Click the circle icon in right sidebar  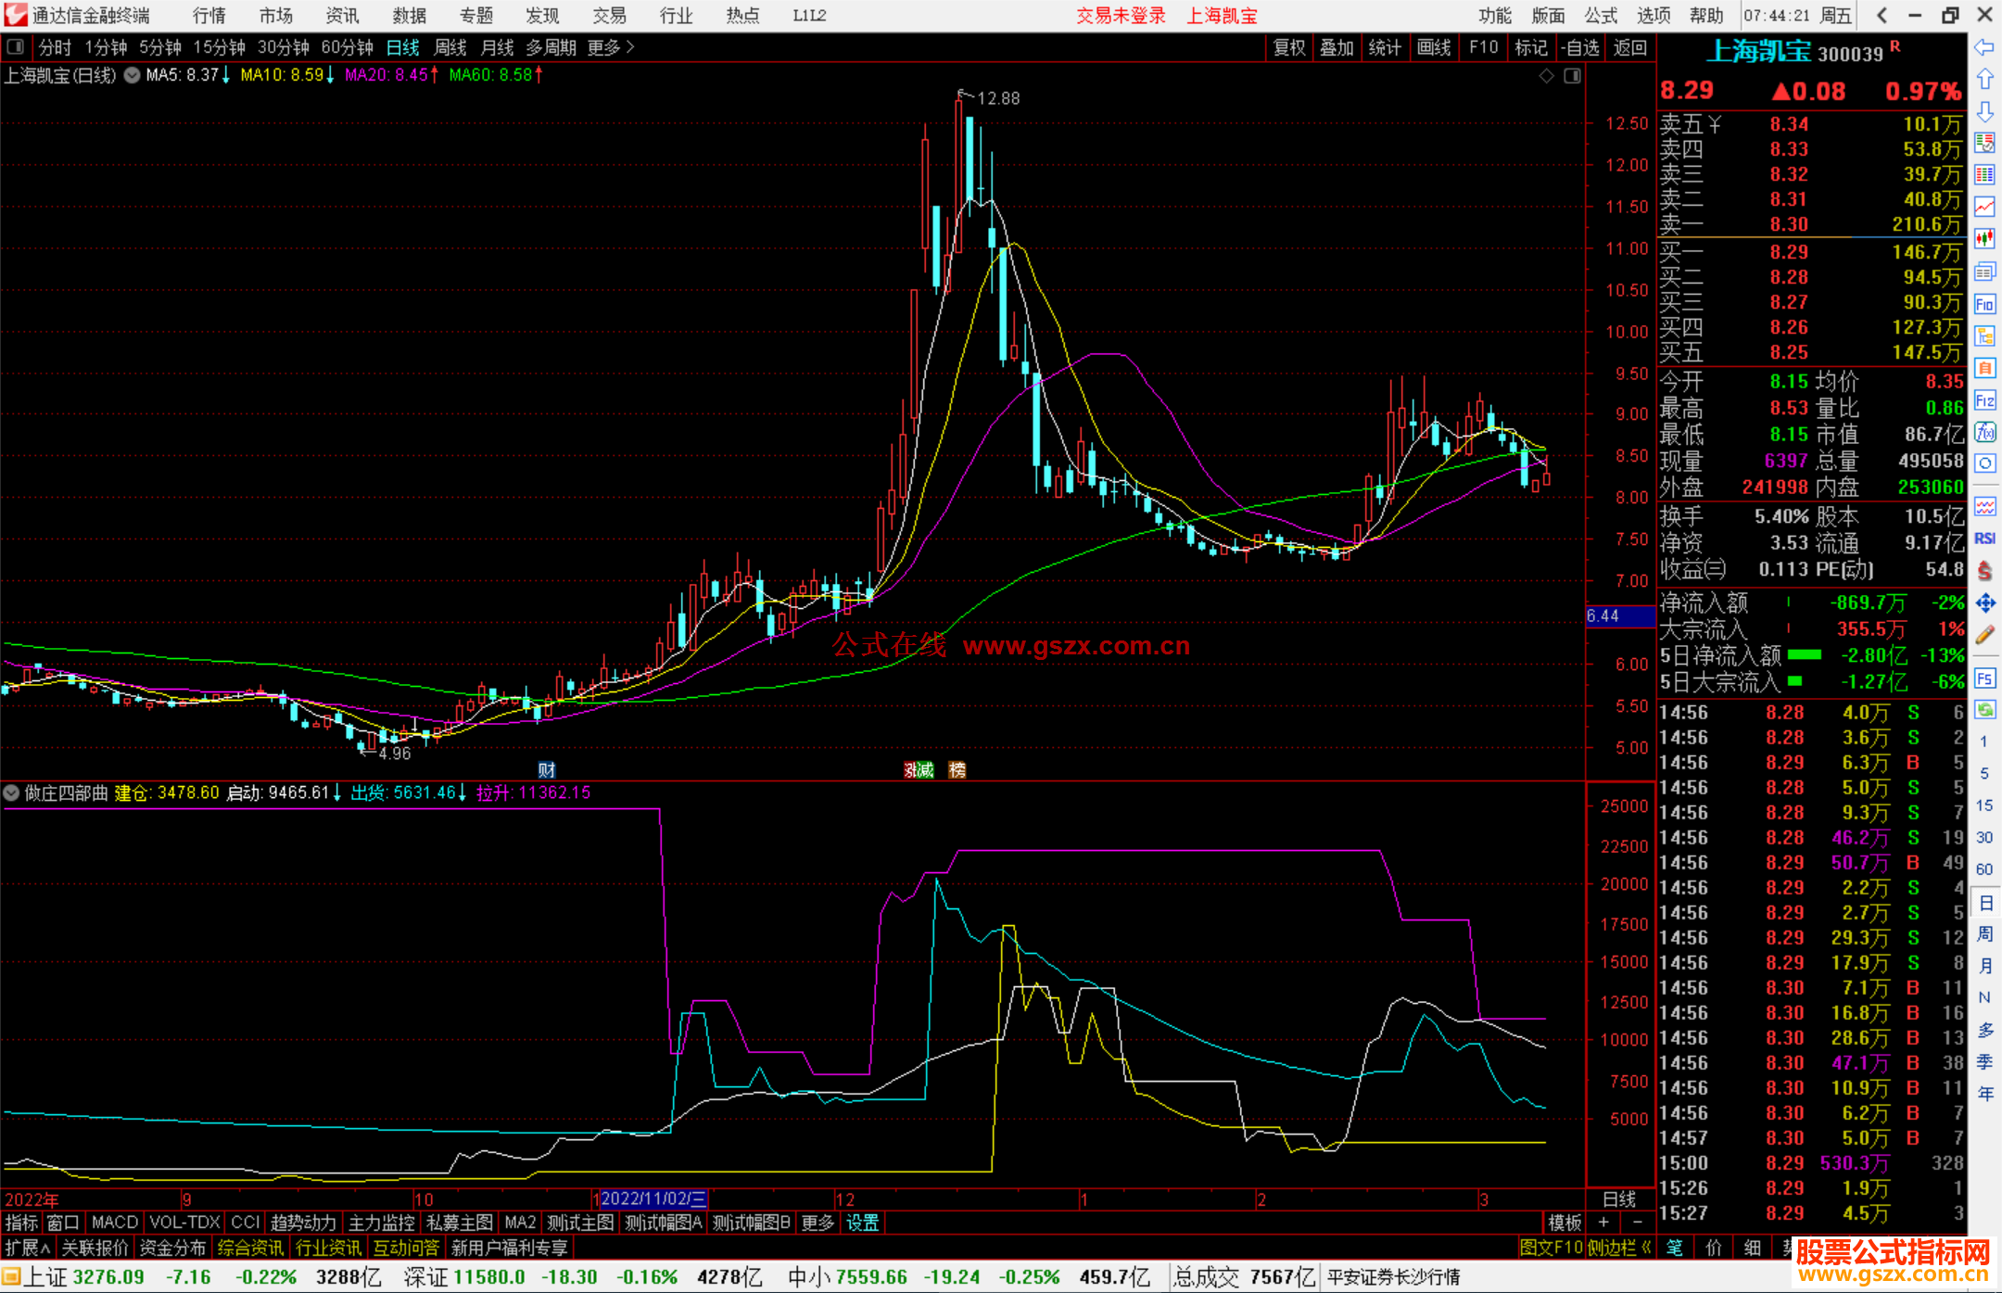[x=1984, y=463]
